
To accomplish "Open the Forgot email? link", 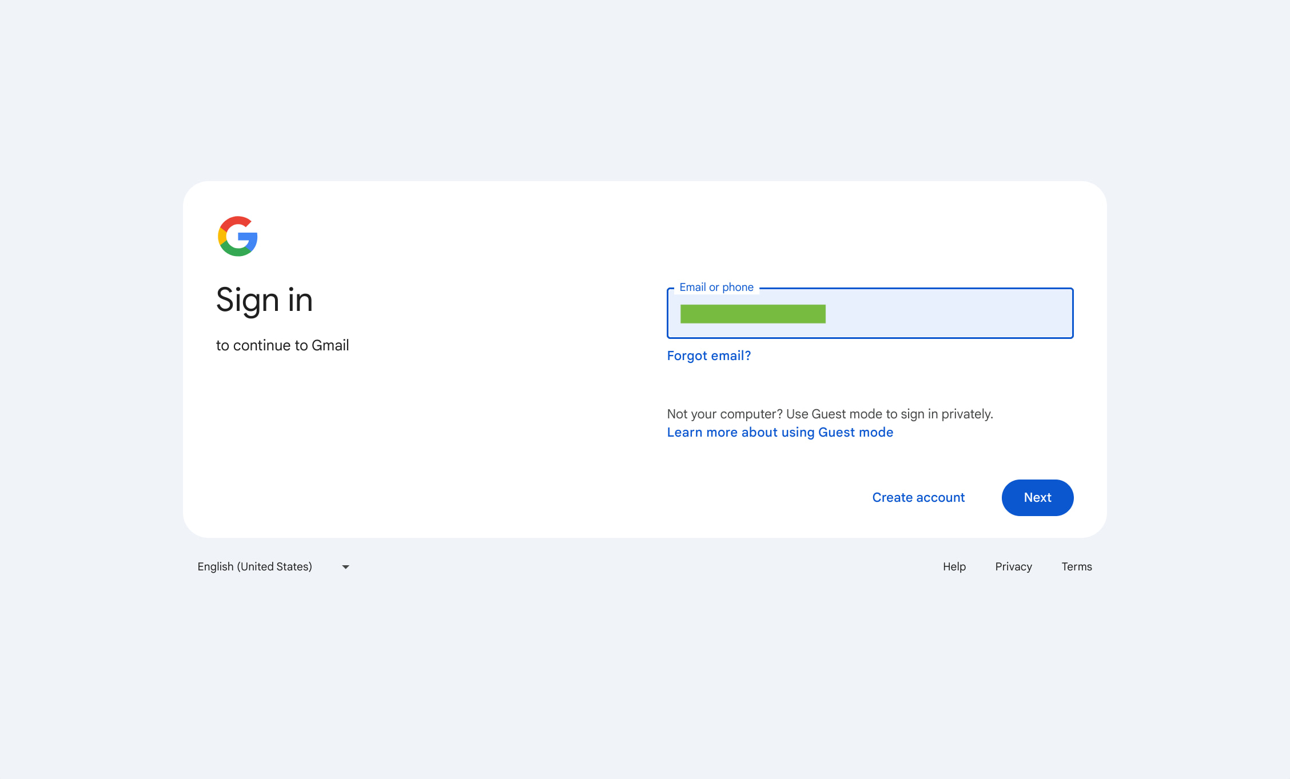I will point(708,355).
